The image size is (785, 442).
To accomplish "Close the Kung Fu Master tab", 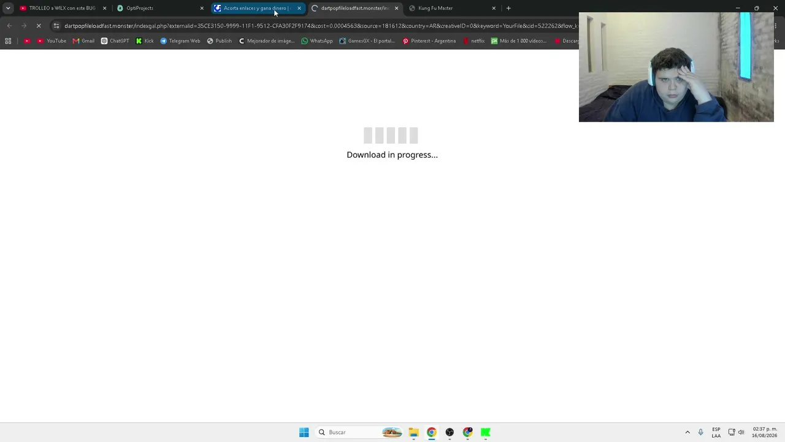I will pos(494,8).
